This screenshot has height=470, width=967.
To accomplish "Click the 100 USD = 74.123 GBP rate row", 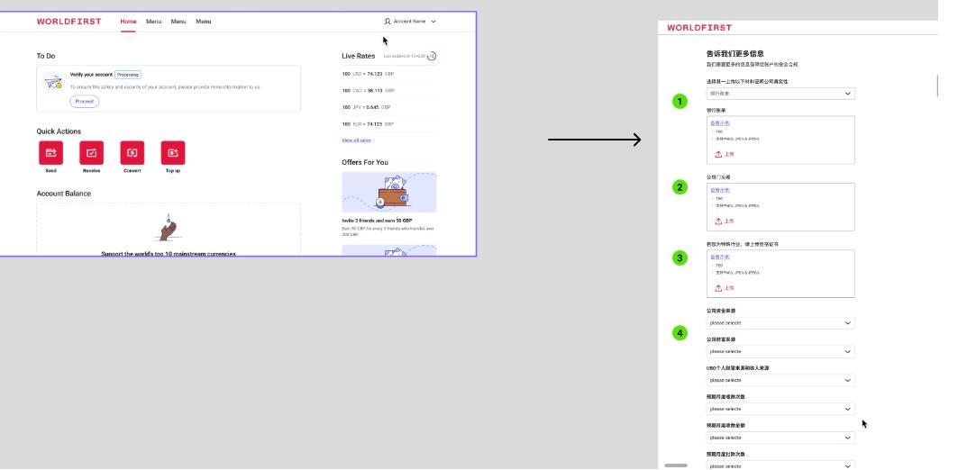I will tap(389, 74).
